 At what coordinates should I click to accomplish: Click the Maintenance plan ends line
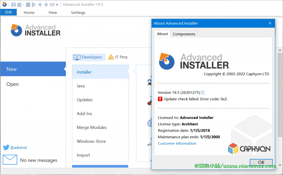(x=189, y=137)
